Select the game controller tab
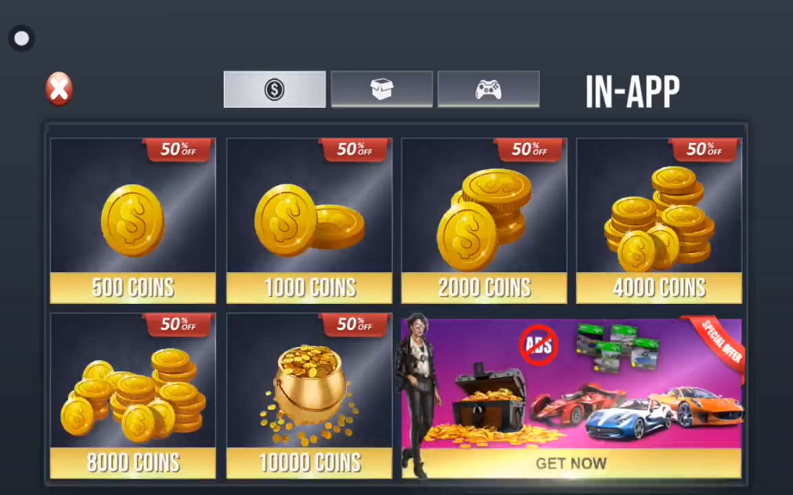 tap(489, 89)
